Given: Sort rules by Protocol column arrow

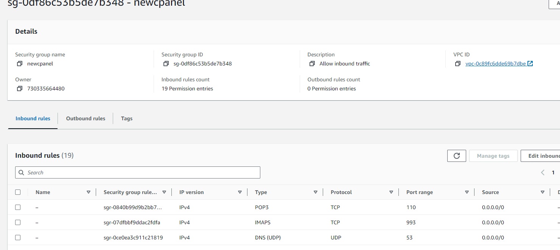Looking at the screenshot, I should [391, 192].
